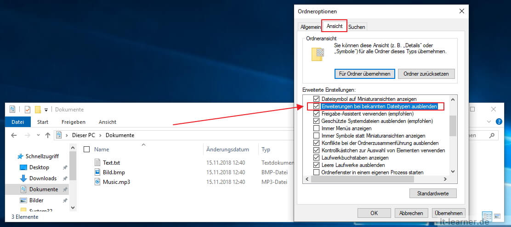511x227 pixels.
Task: Click the Für Ordner übernehmen button
Action: click(365, 74)
